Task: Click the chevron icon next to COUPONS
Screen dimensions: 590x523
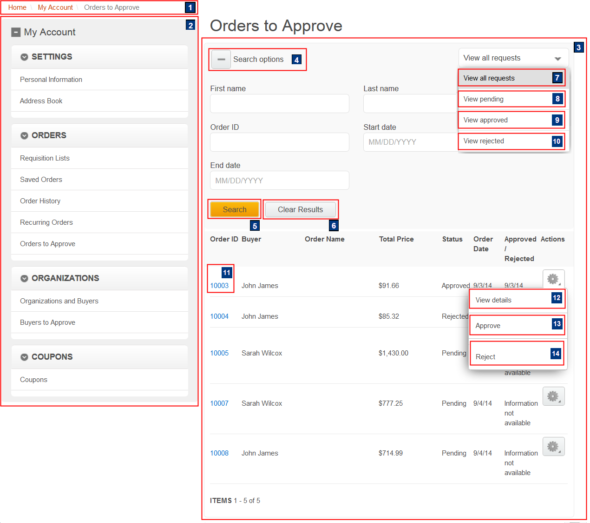Action: pyautogui.click(x=24, y=356)
